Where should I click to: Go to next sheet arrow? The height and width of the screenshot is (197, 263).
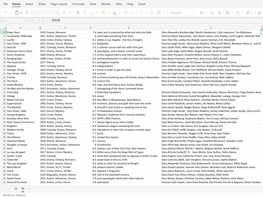(9, 189)
